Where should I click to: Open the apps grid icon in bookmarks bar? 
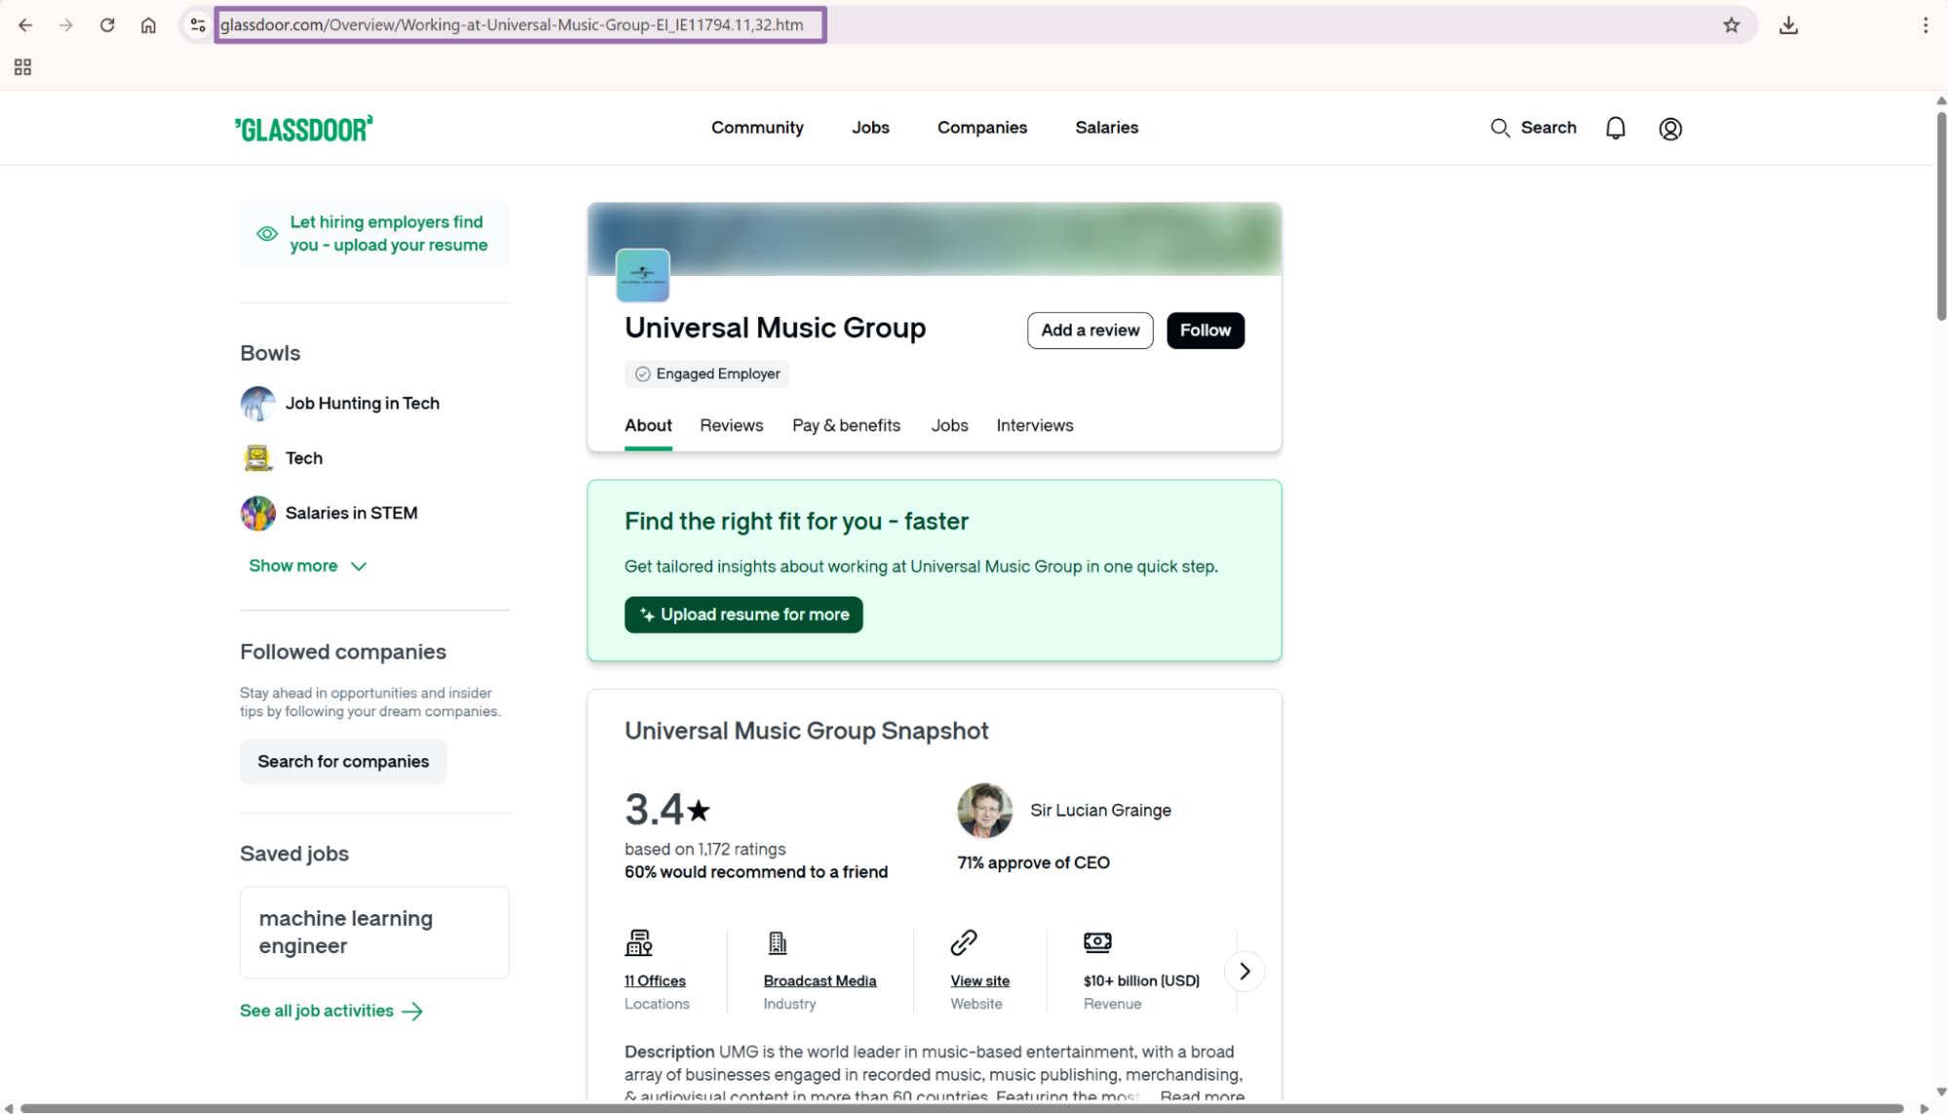23,67
